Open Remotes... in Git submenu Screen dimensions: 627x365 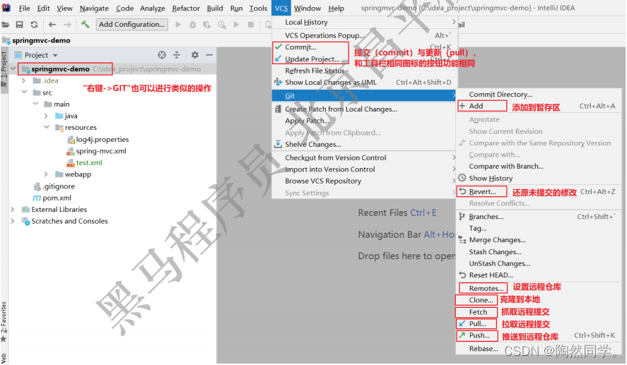[539, 288]
